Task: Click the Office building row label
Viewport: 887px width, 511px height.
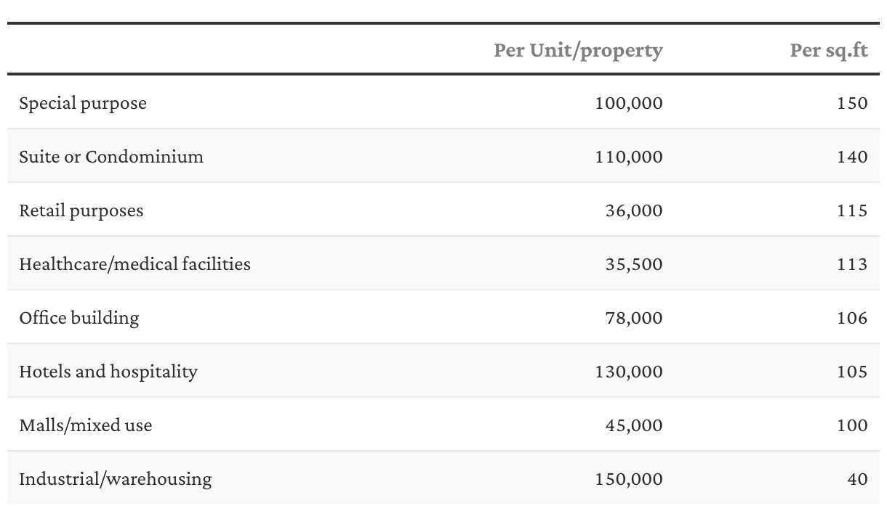Action: tap(79, 318)
